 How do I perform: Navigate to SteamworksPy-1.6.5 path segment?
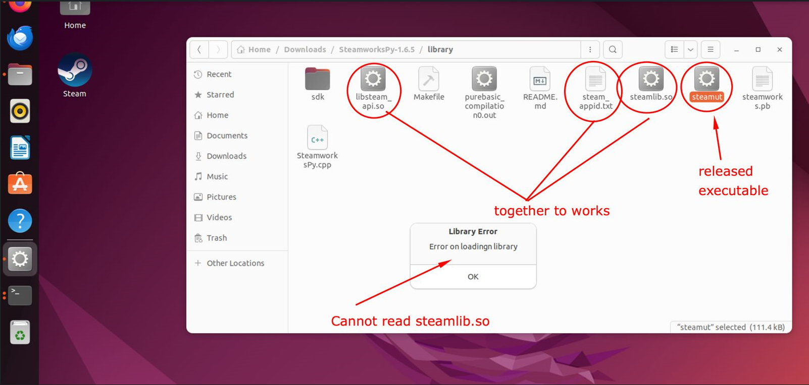(x=377, y=49)
